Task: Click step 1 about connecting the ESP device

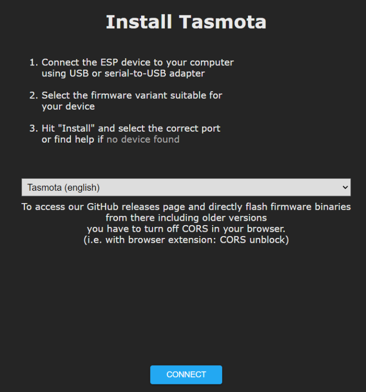Action: click(x=138, y=67)
